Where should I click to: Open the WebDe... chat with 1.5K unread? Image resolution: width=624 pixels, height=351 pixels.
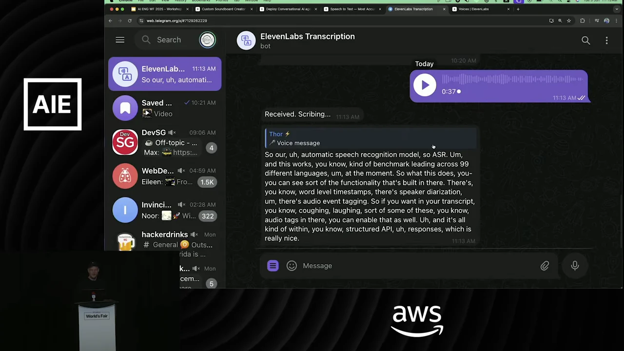[165, 176]
